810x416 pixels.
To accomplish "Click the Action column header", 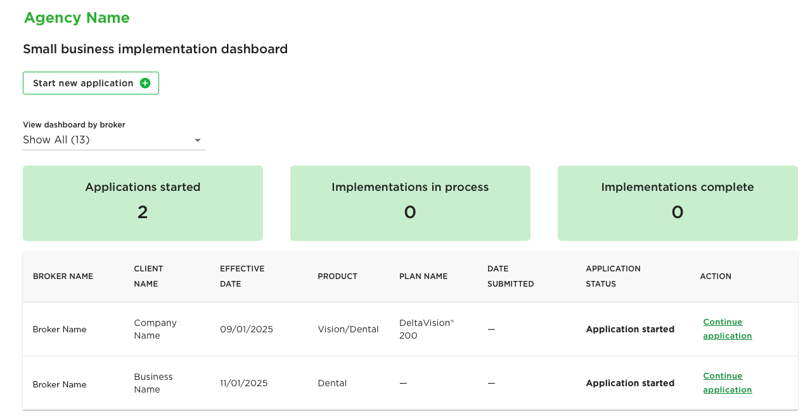I will (716, 276).
